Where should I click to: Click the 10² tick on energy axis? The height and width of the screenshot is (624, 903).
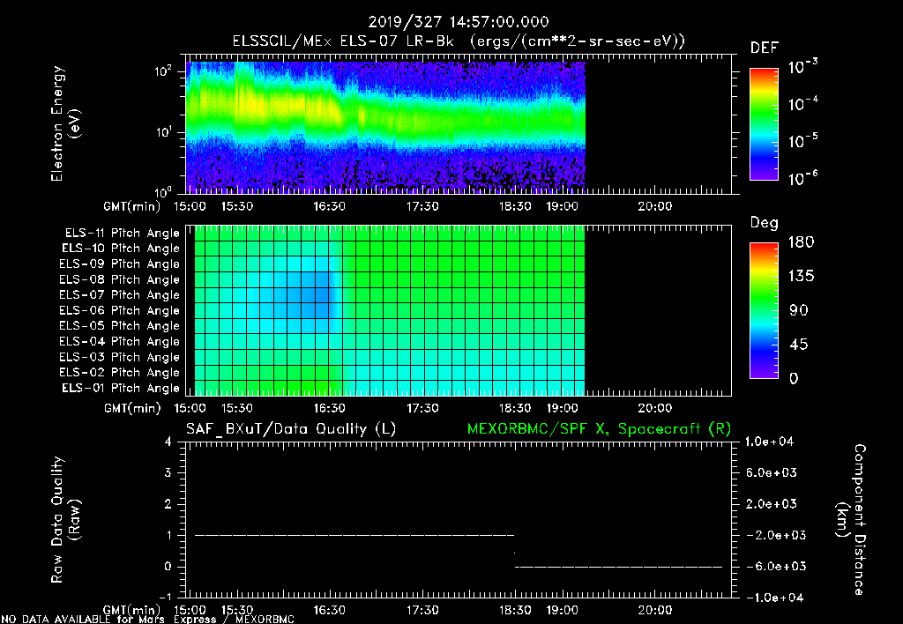click(x=163, y=71)
